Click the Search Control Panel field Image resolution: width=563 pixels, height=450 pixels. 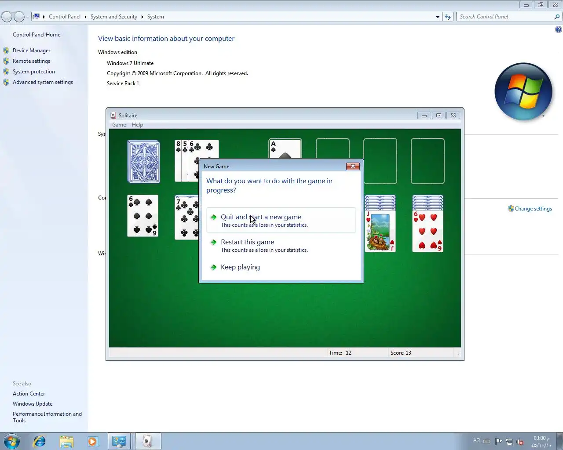[x=505, y=17]
